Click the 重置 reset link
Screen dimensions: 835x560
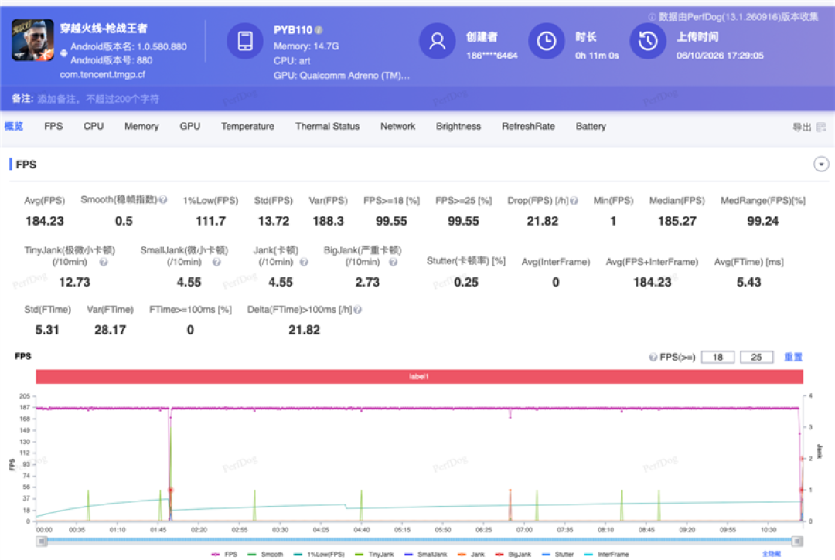793,358
